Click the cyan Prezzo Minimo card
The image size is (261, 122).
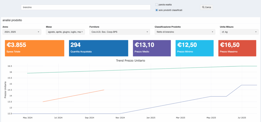tap(194, 48)
